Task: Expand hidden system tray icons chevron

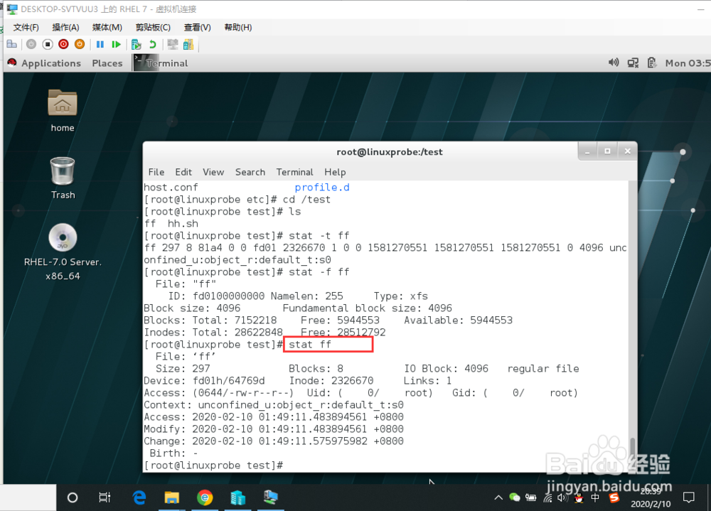Action: coord(498,497)
